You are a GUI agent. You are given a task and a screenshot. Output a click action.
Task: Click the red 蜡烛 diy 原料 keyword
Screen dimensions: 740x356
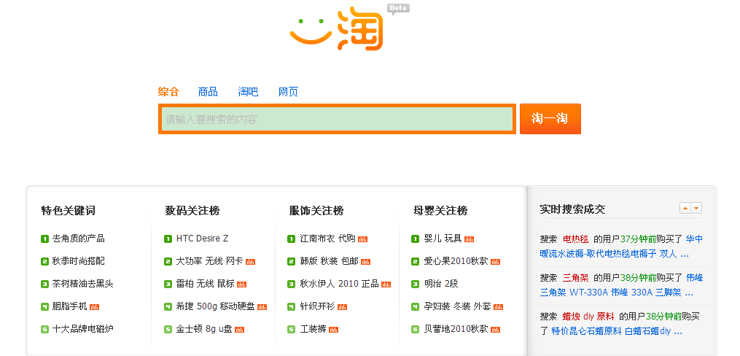coord(588,317)
